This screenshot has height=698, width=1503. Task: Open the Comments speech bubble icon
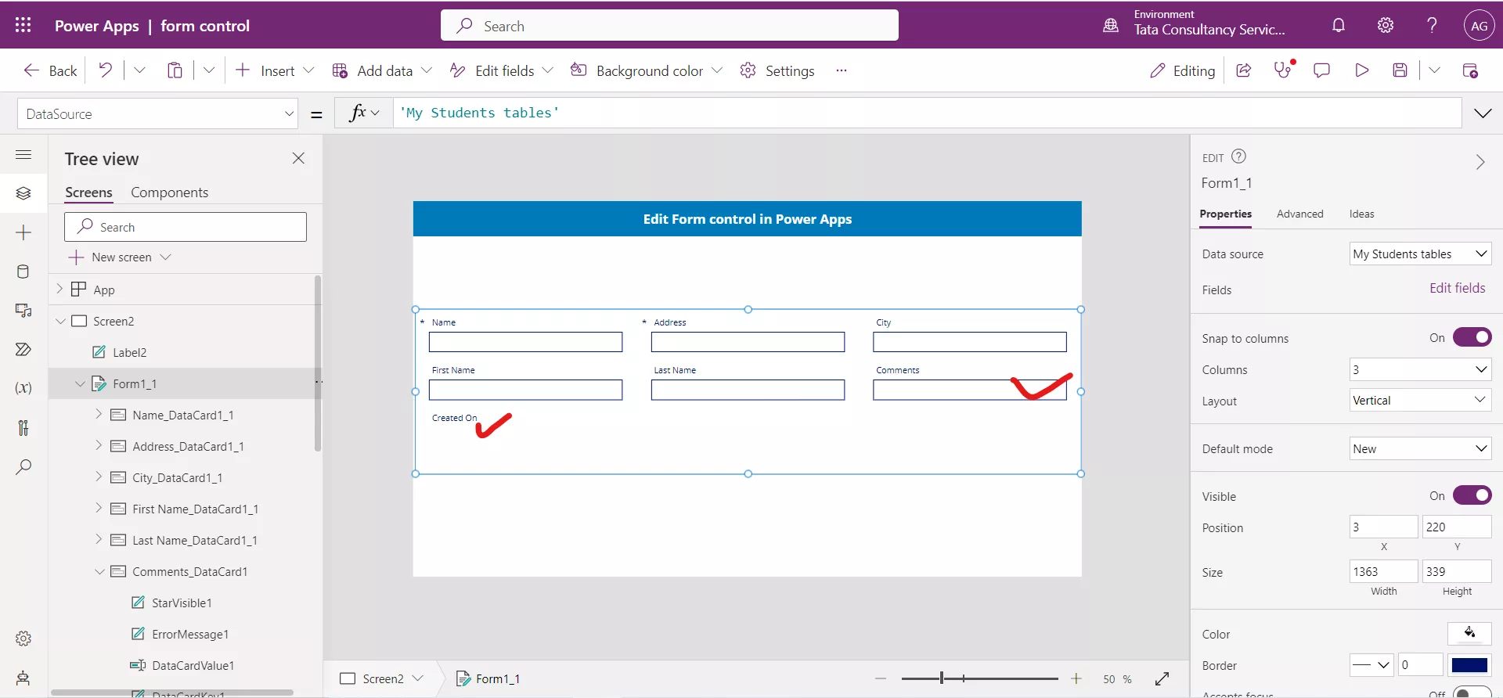pos(1322,70)
